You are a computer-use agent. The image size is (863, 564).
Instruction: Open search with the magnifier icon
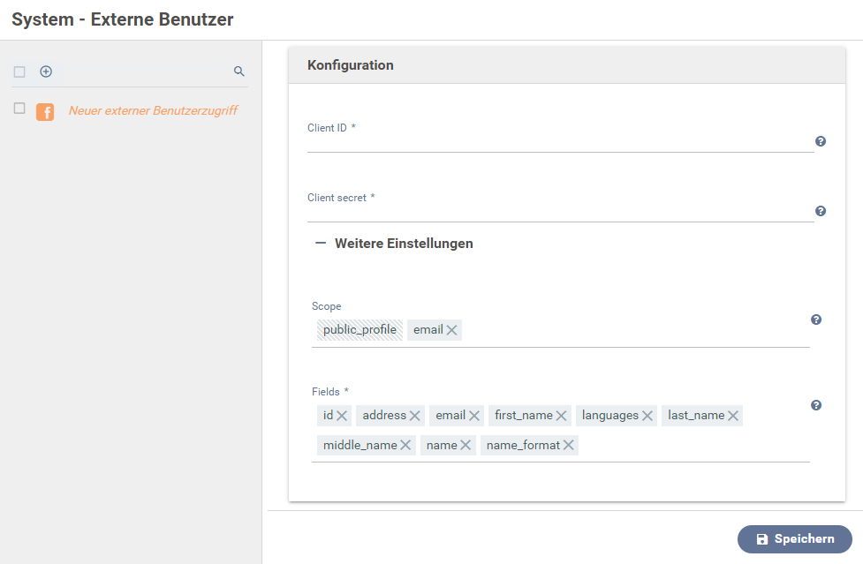(238, 71)
